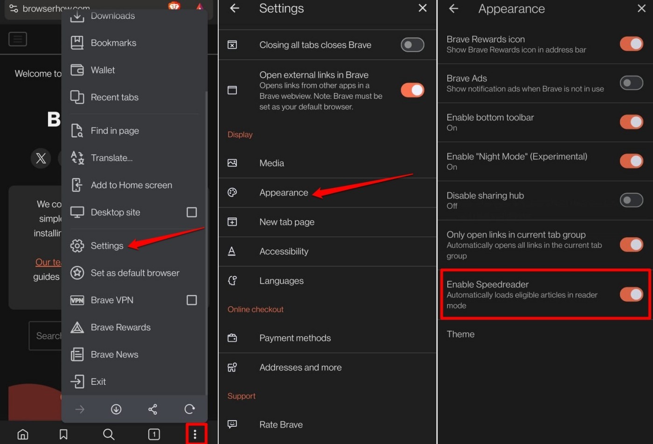Open Addresses and more settings
The height and width of the screenshot is (444, 653).
[x=327, y=368]
